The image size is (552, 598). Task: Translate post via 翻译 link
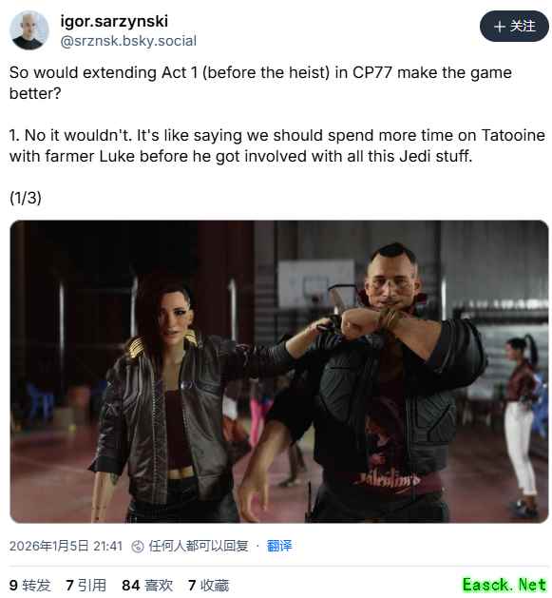point(279,546)
